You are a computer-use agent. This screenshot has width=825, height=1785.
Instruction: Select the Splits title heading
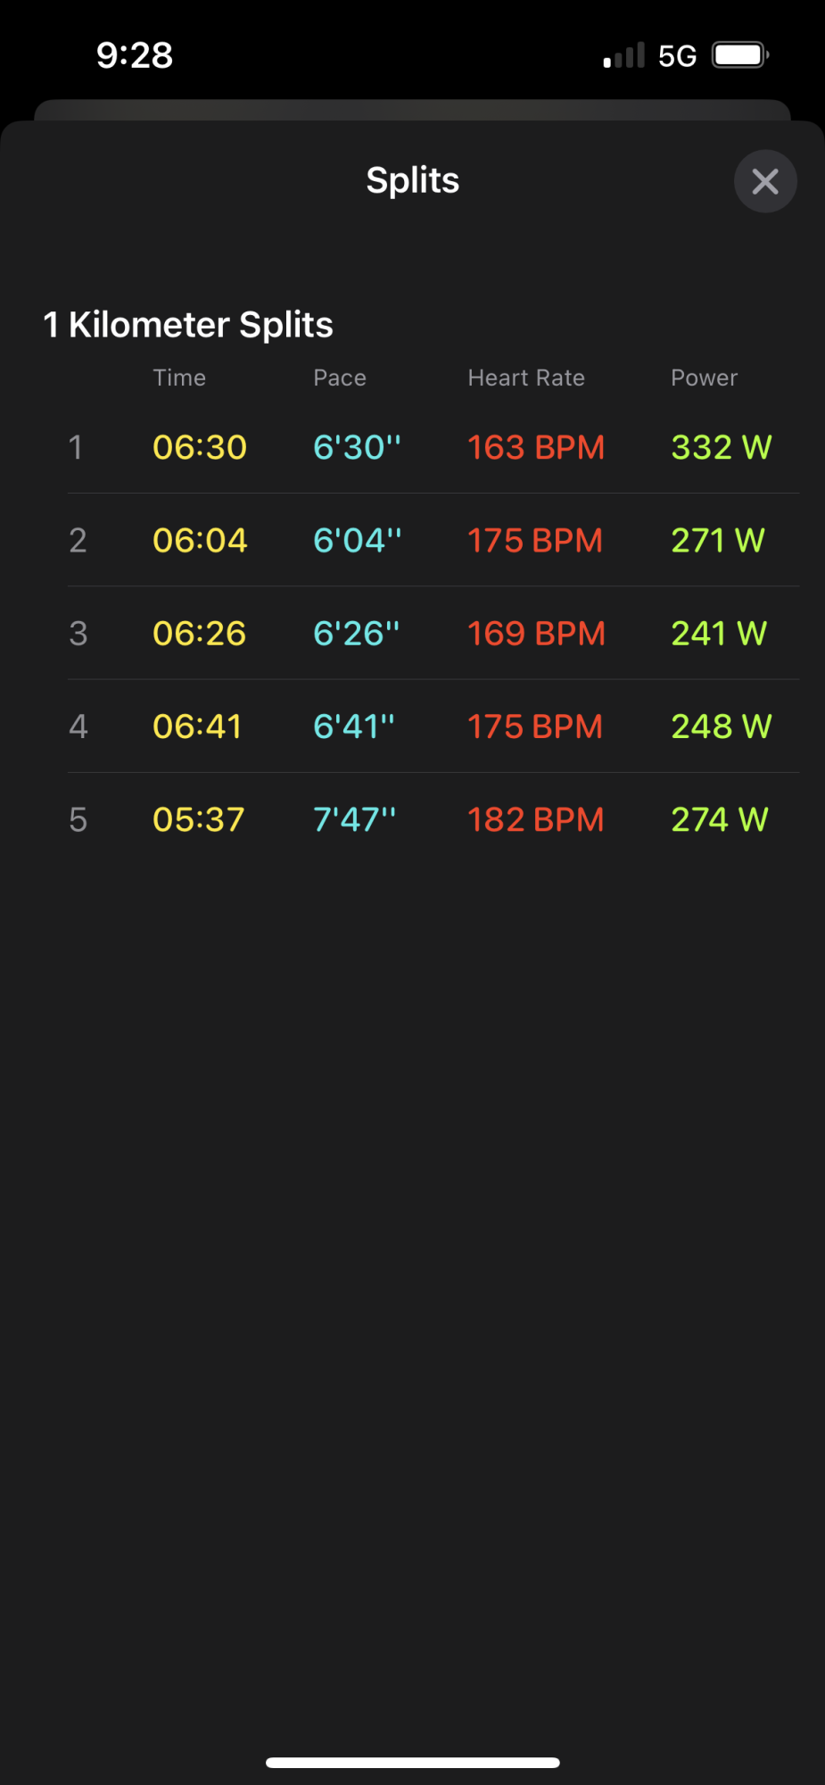tap(413, 180)
